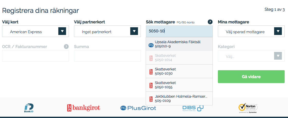
Task: Click the Inget partnerkort selector
Action: coord(107,31)
